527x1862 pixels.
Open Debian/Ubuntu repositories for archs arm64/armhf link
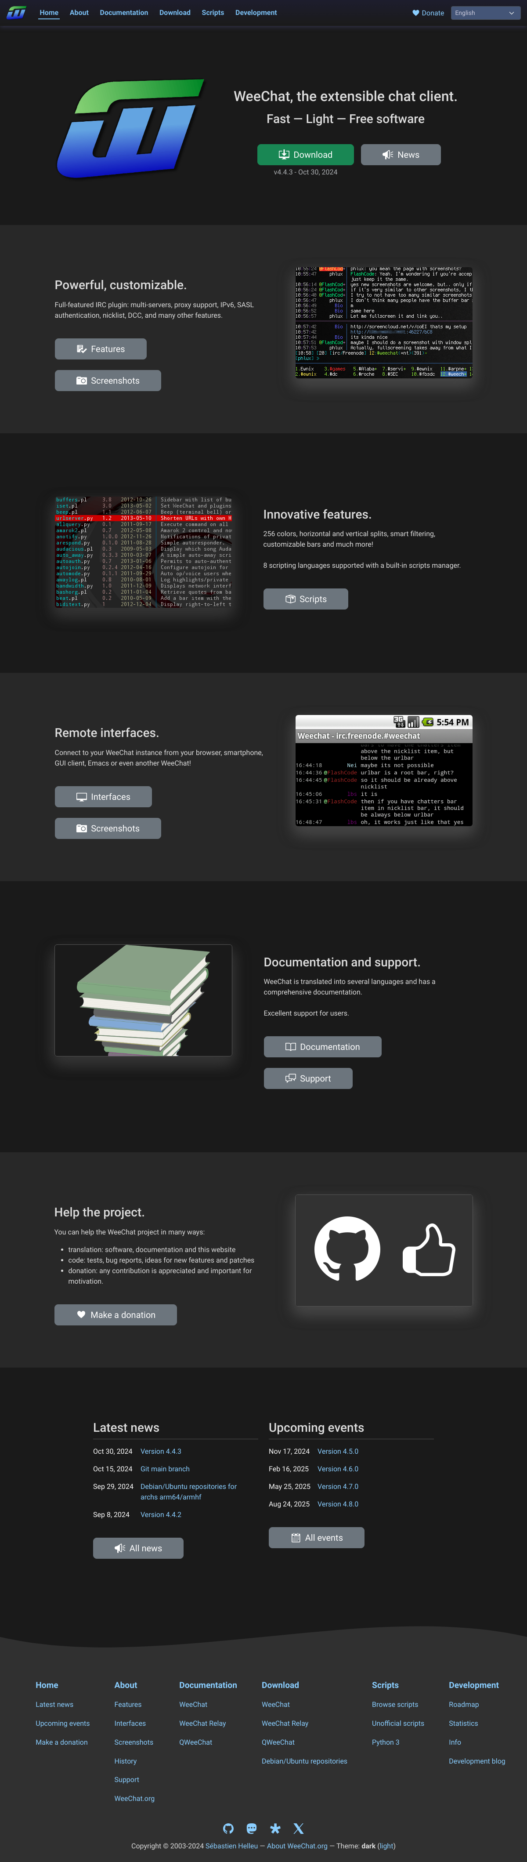point(188,1492)
